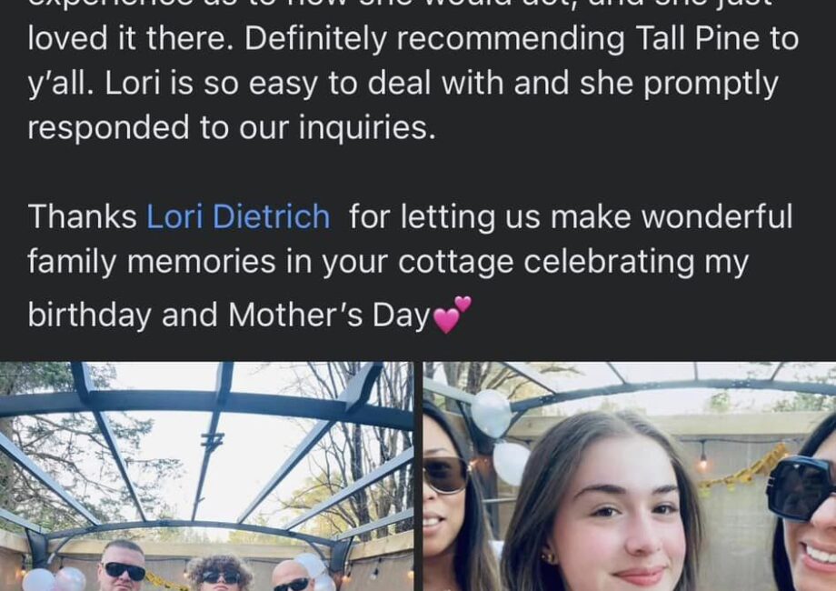This screenshot has width=836, height=591.
Task: Open Lori Dietrich's tagged profile link
Action: pos(238,216)
